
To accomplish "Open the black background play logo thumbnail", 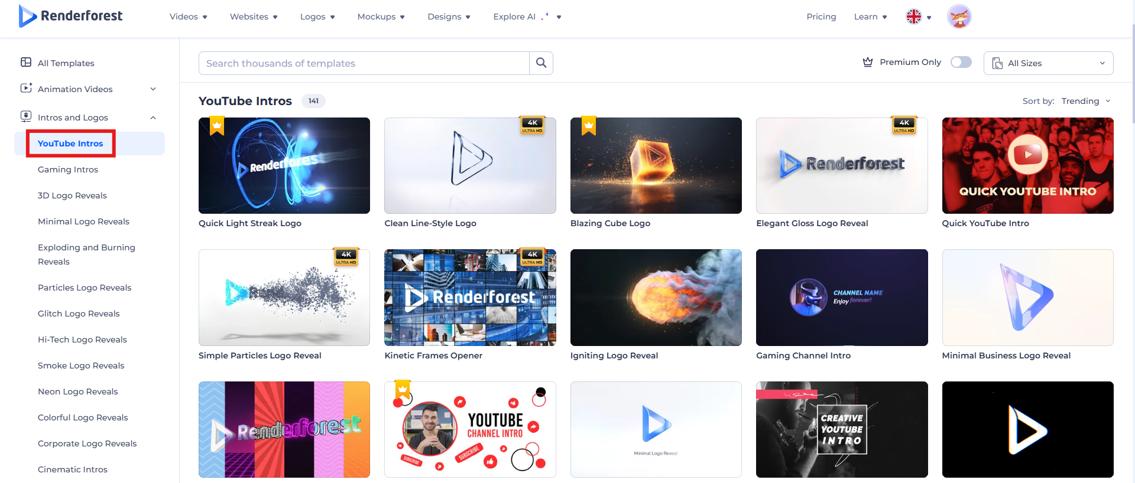I will coord(1027,429).
